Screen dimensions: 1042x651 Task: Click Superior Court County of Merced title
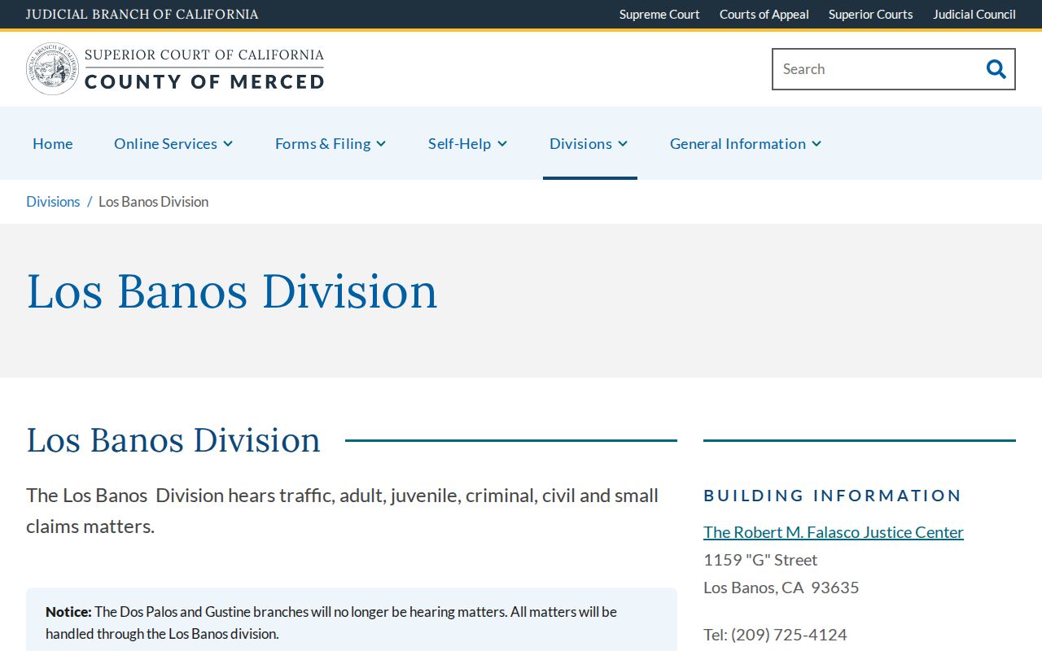pos(204,69)
